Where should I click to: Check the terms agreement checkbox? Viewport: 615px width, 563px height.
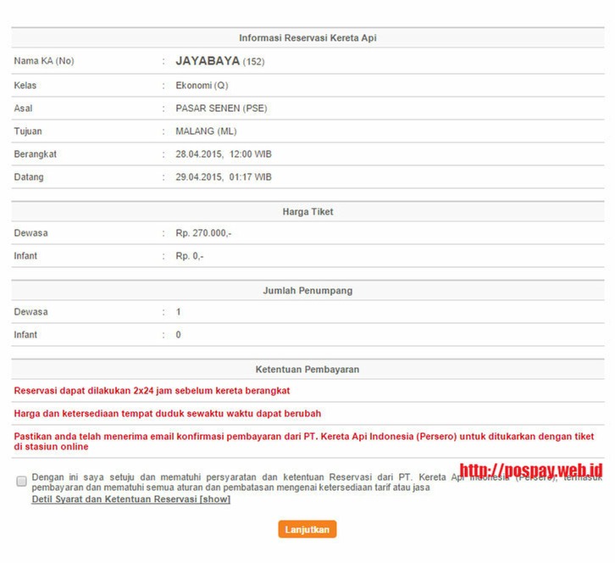(21, 481)
